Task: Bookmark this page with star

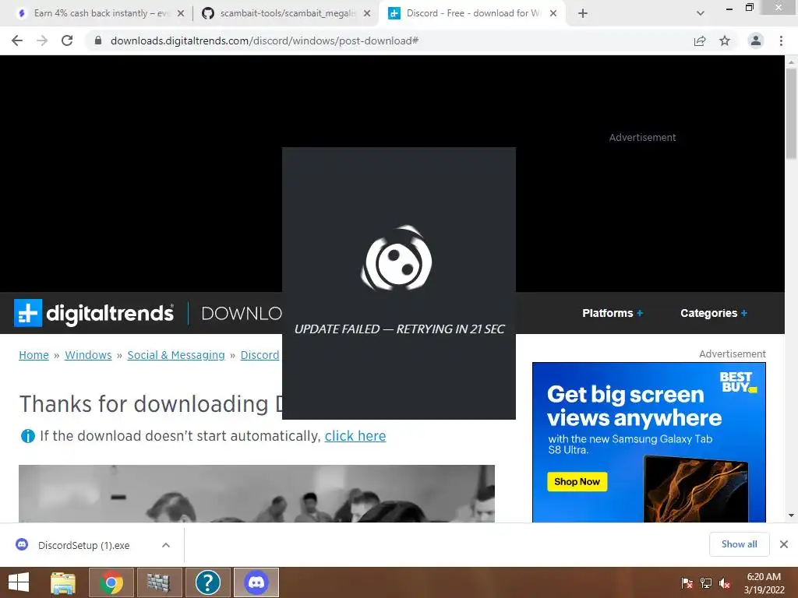Action: click(725, 40)
